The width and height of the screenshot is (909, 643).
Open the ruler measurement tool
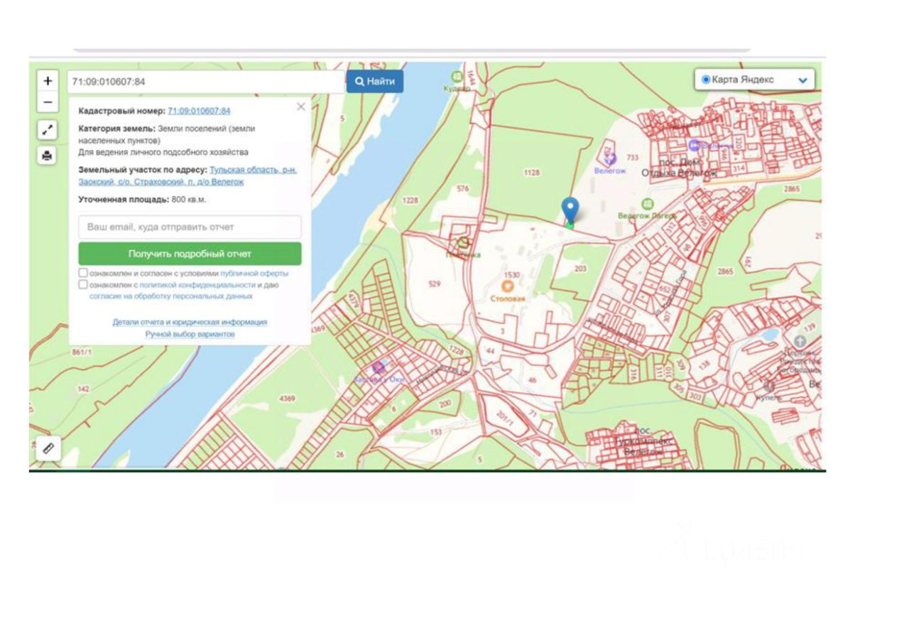48,448
